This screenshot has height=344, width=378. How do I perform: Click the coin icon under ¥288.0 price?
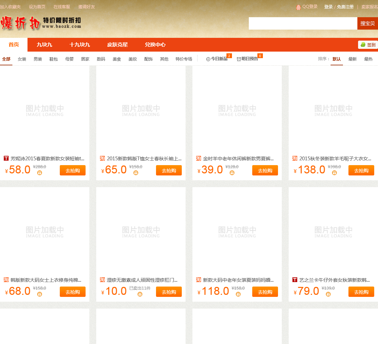click(40, 173)
